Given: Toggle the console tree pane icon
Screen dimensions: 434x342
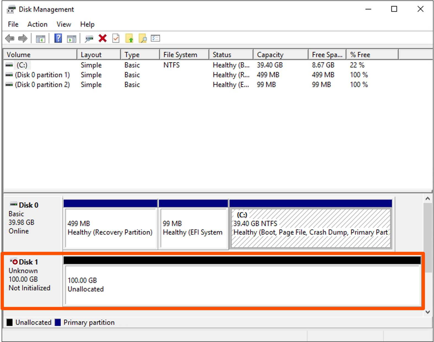Looking at the screenshot, I should coord(41,39).
